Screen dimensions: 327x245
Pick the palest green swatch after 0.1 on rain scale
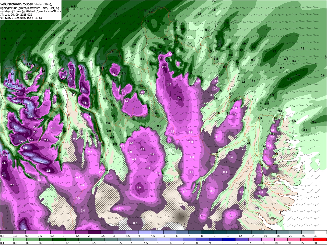click(x=6, y=239)
